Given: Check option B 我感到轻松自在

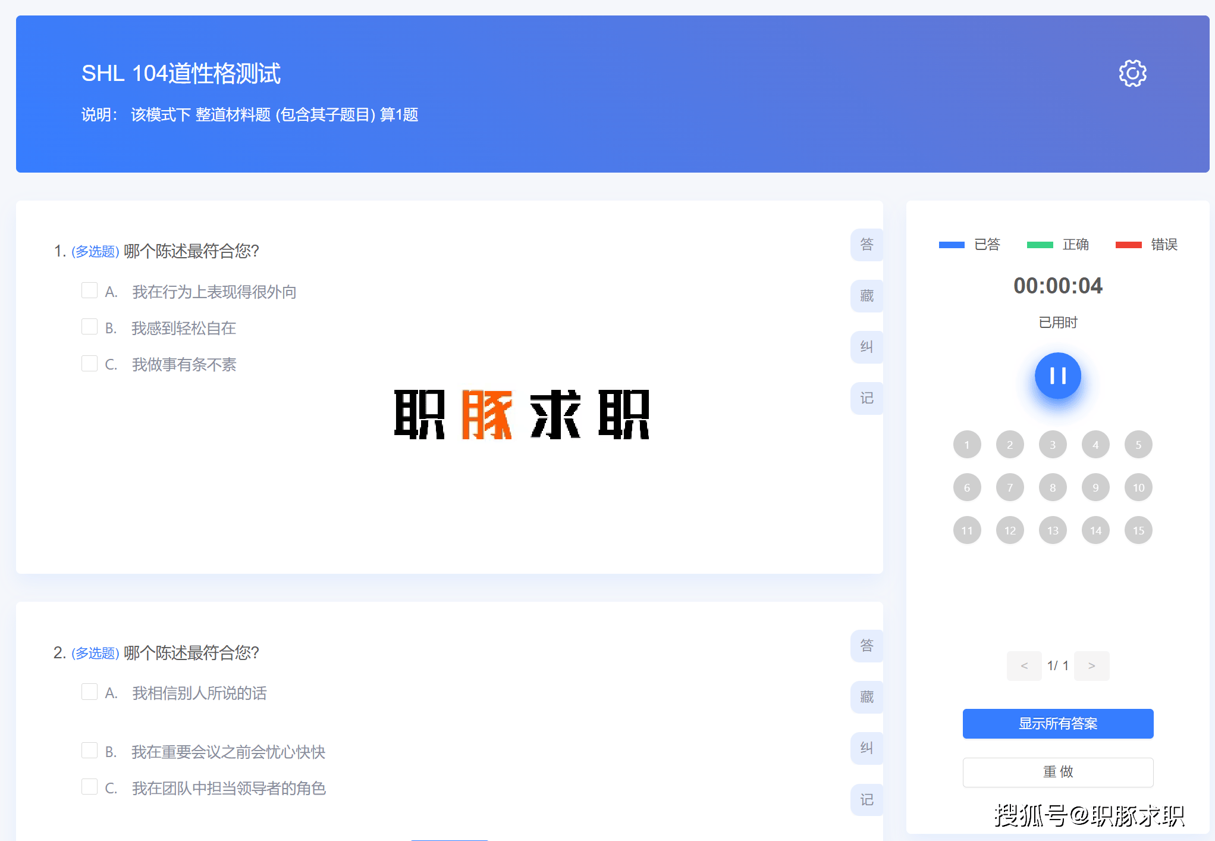Looking at the screenshot, I should 90,327.
